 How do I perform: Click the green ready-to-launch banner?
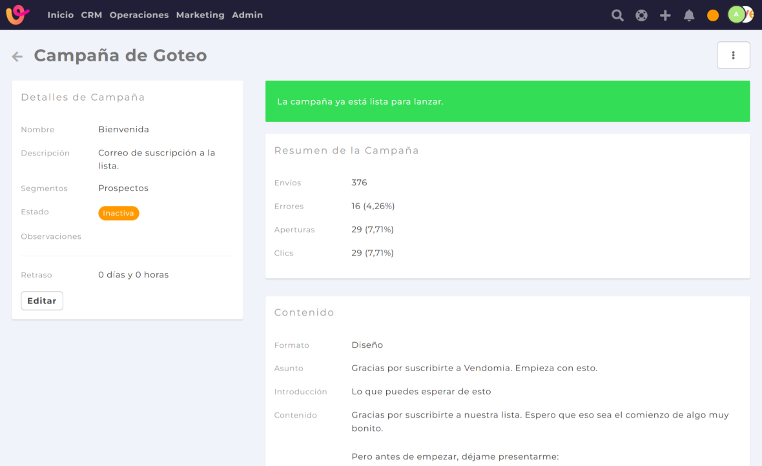coord(507,101)
